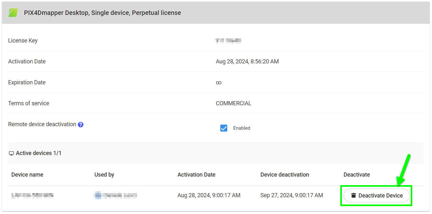Click the Activation Date timestamp value
Screen dimensions: 432x214
[247, 61]
